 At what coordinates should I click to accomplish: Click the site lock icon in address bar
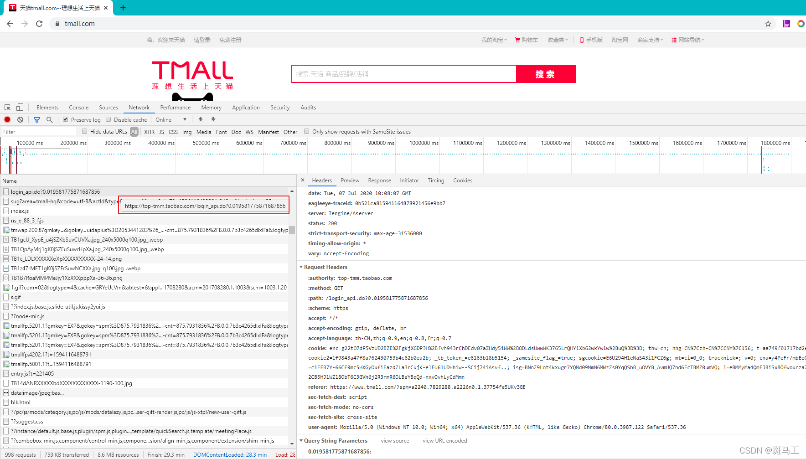coord(57,24)
